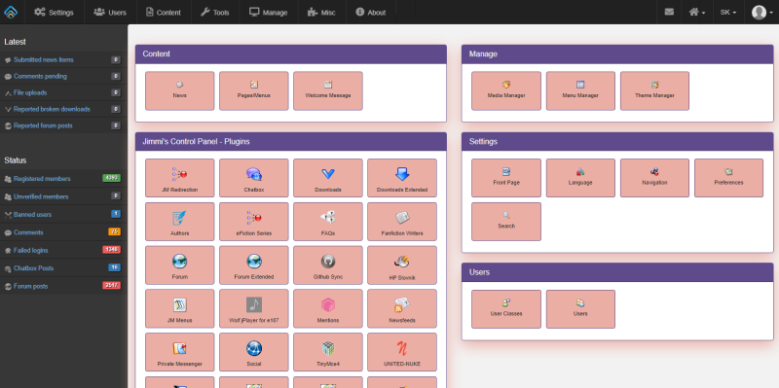Open the UNITED-NUKE plugin tile

point(402,352)
